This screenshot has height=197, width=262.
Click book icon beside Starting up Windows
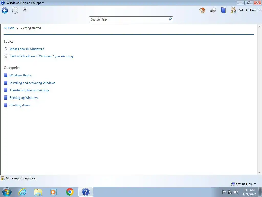pyautogui.click(x=6, y=97)
